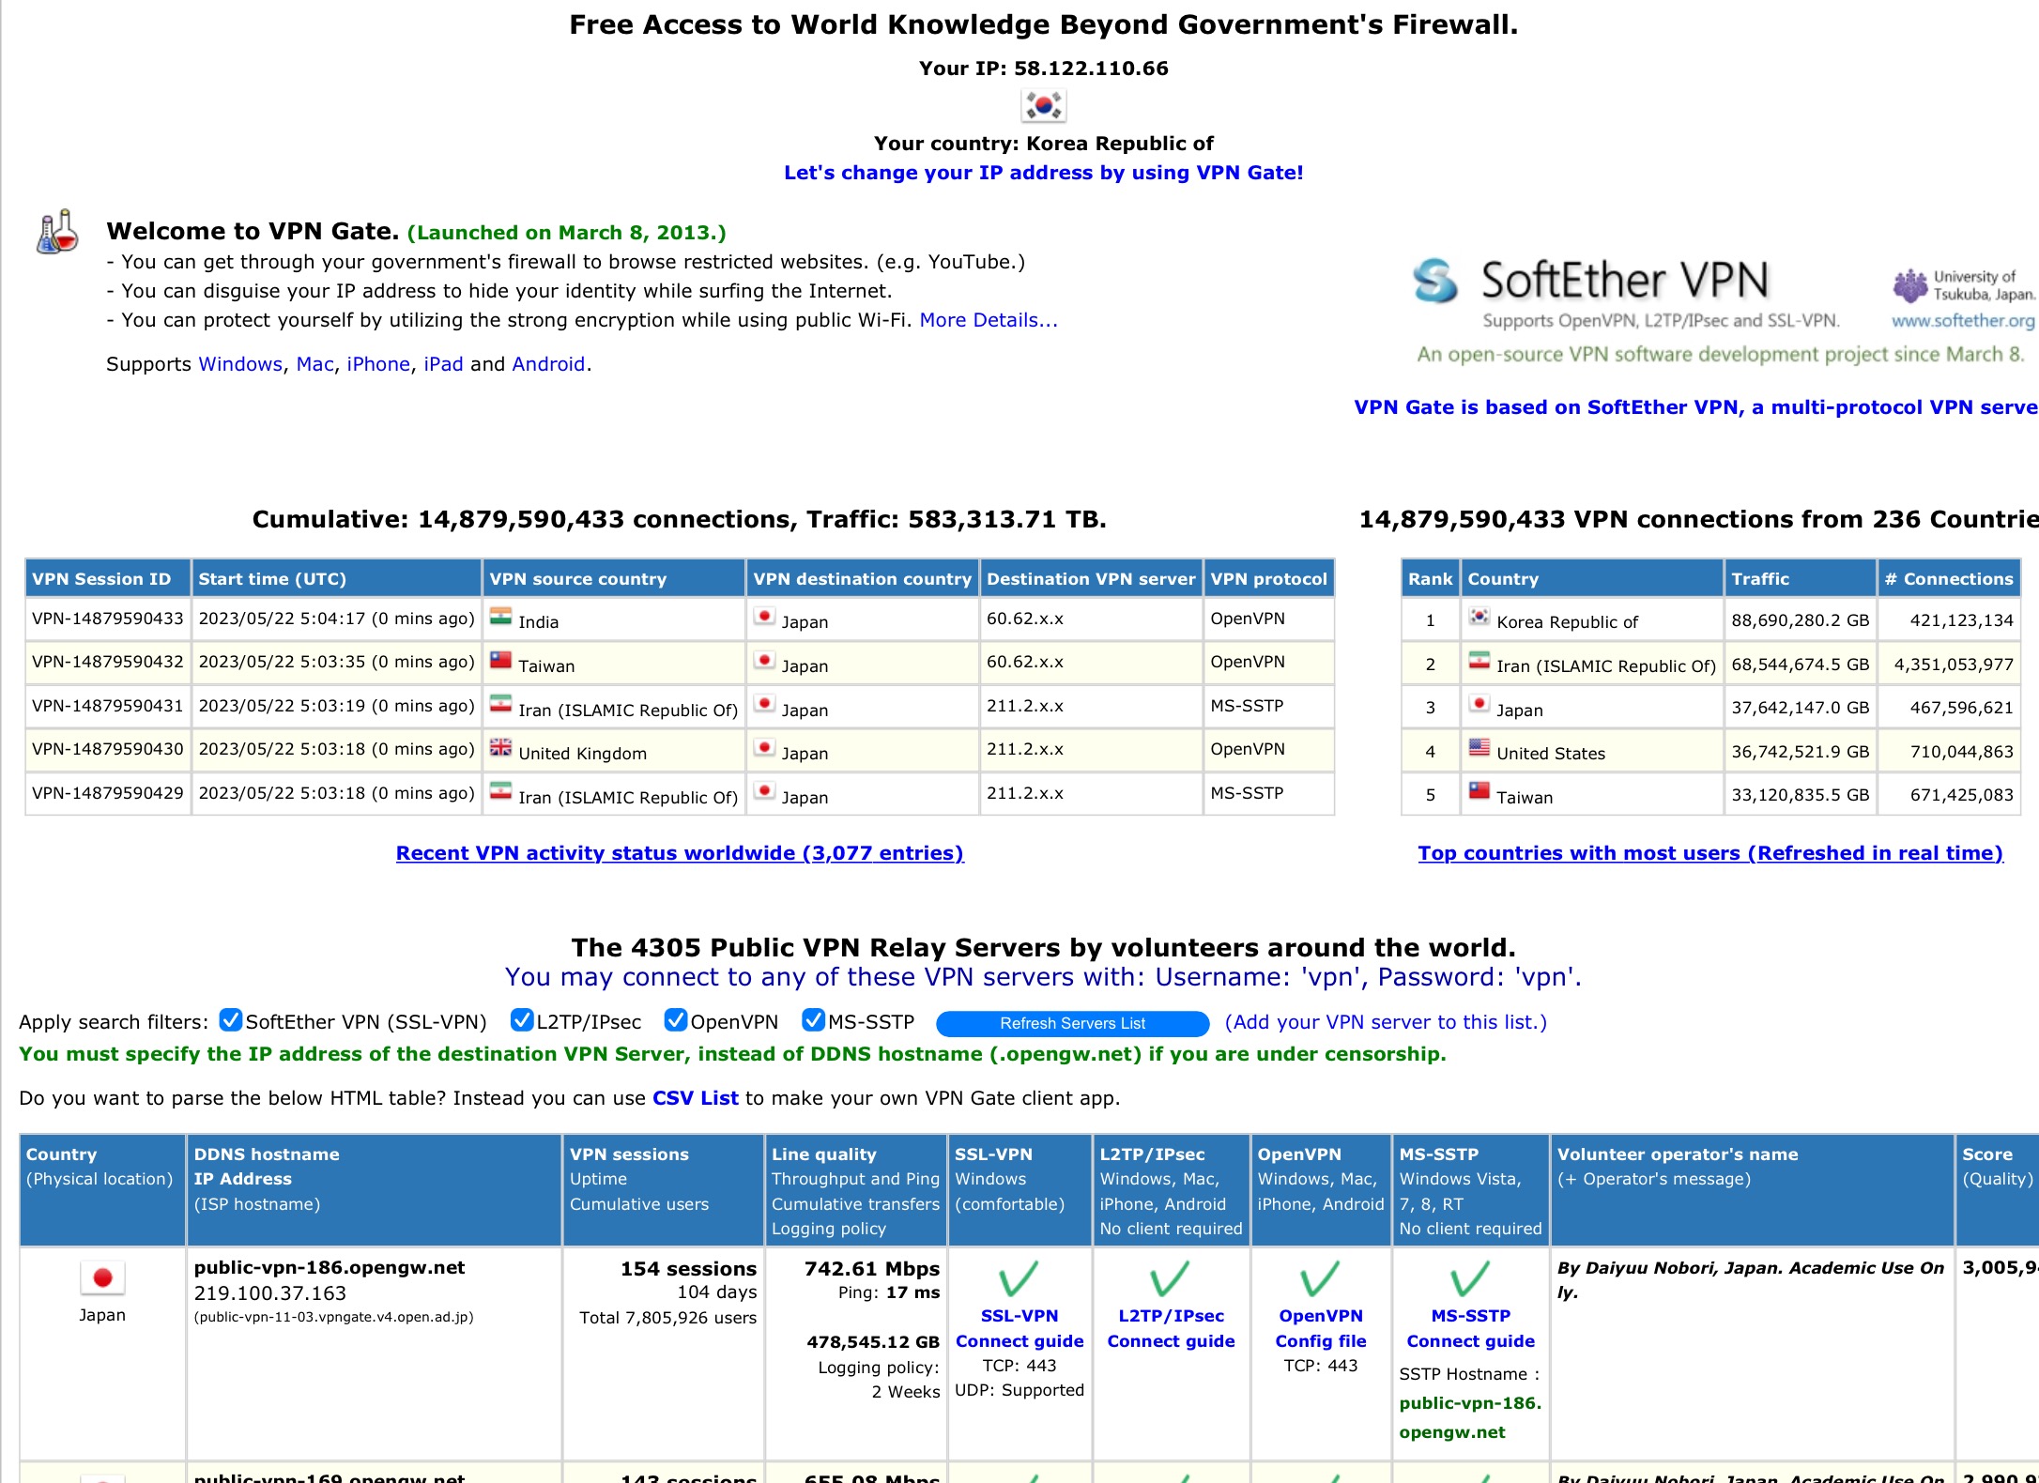Viewport: 2039px width, 1483px height.
Task: Click the green OpenVPN checkmark for public-vpn-186
Action: click(x=1320, y=1278)
